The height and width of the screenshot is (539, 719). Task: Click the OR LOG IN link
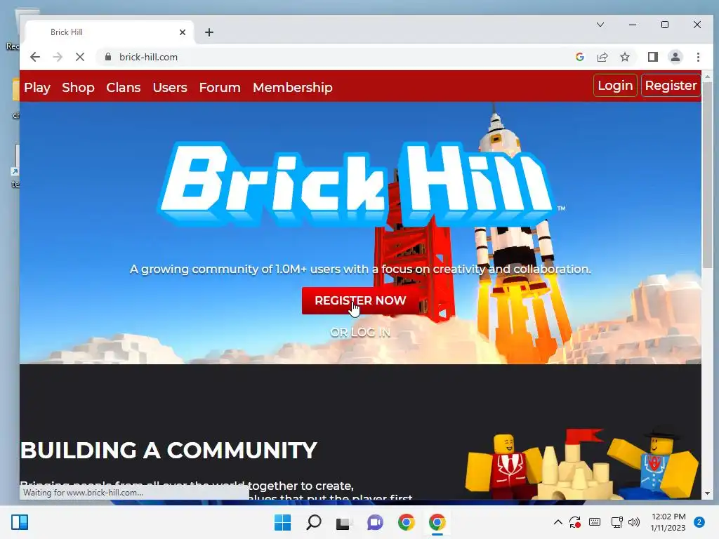click(x=360, y=332)
